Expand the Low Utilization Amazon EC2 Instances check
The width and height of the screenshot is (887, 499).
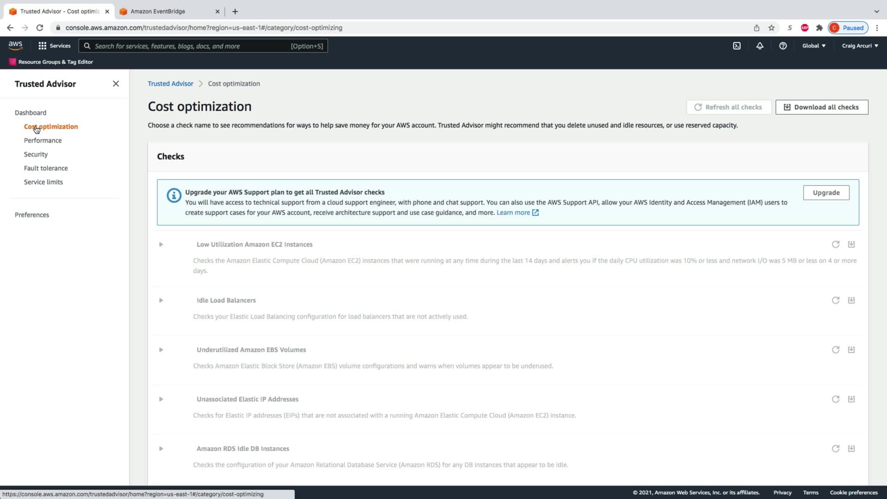tap(161, 244)
